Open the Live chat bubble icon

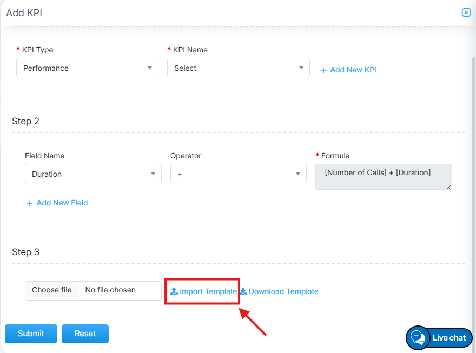418,338
